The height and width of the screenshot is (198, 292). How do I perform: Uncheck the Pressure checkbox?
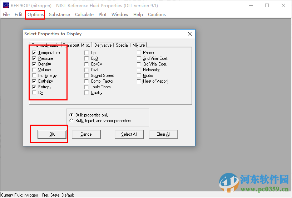34,58
